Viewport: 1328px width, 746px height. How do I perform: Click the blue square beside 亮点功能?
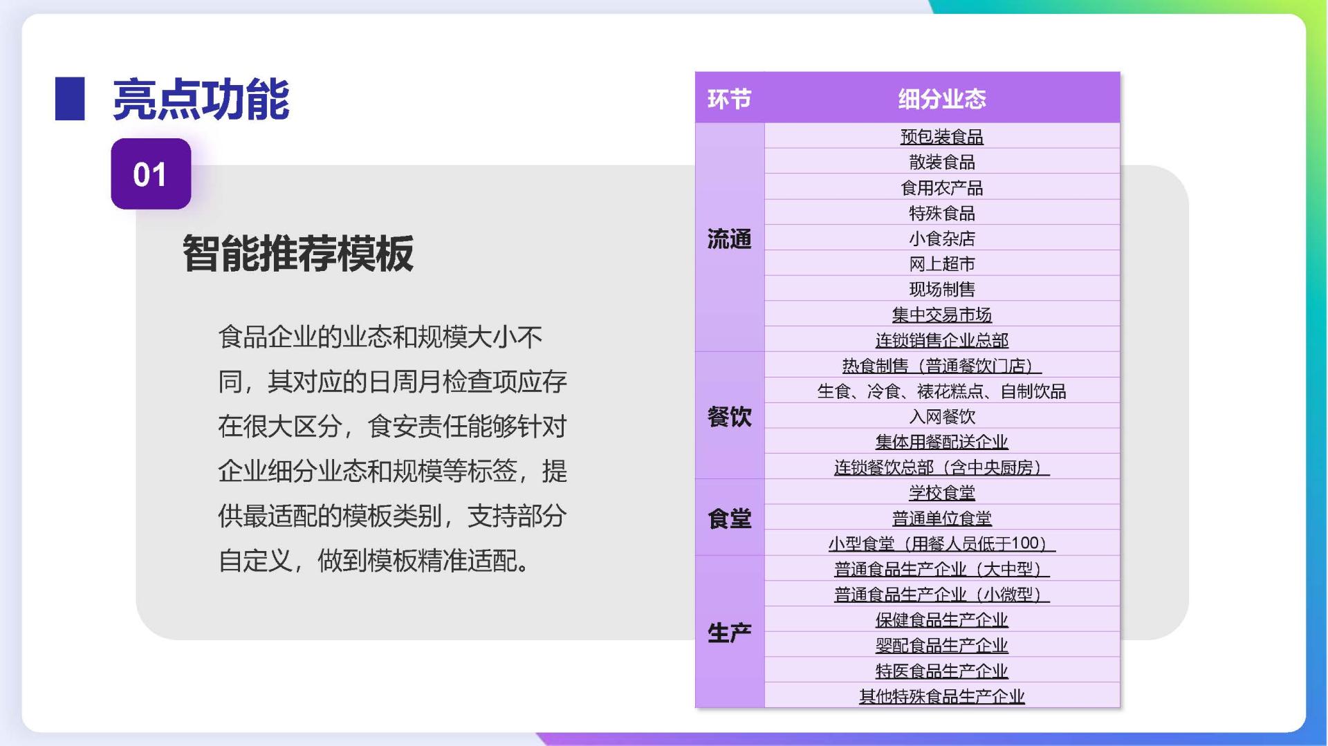coord(70,99)
